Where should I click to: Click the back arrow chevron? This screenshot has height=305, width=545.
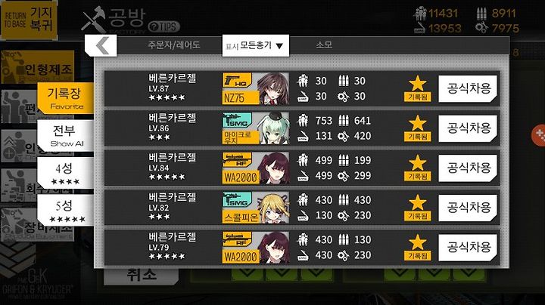[x=101, y=45]
